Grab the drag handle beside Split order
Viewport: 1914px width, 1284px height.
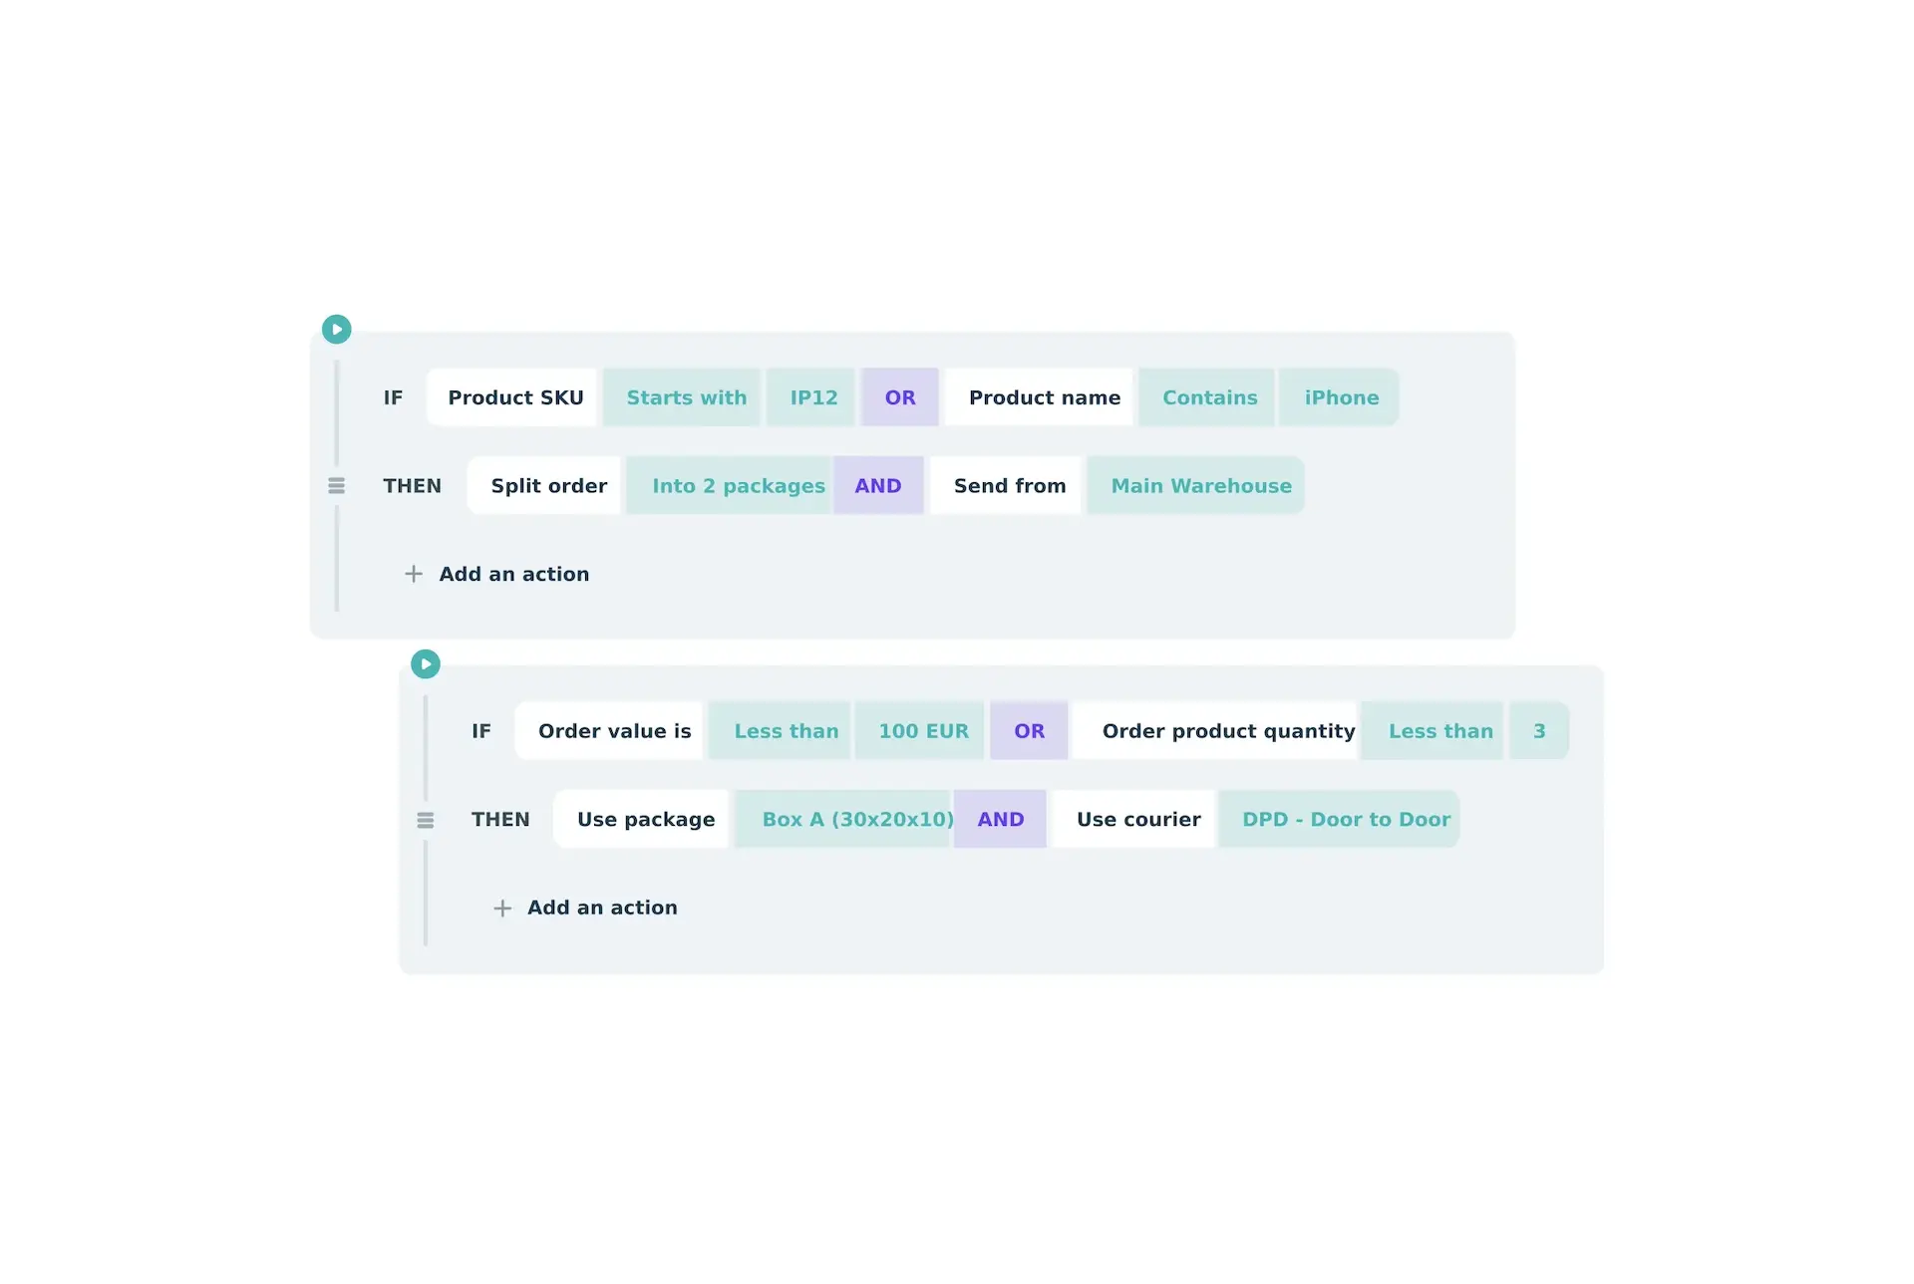click(x=337, y=486)
